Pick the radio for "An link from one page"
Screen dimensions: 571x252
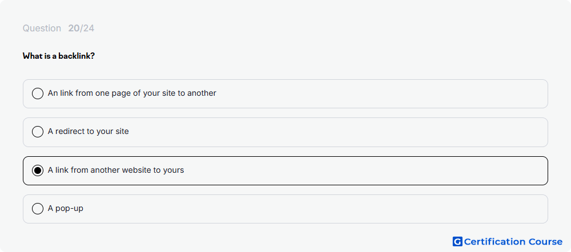click(38, 94)
